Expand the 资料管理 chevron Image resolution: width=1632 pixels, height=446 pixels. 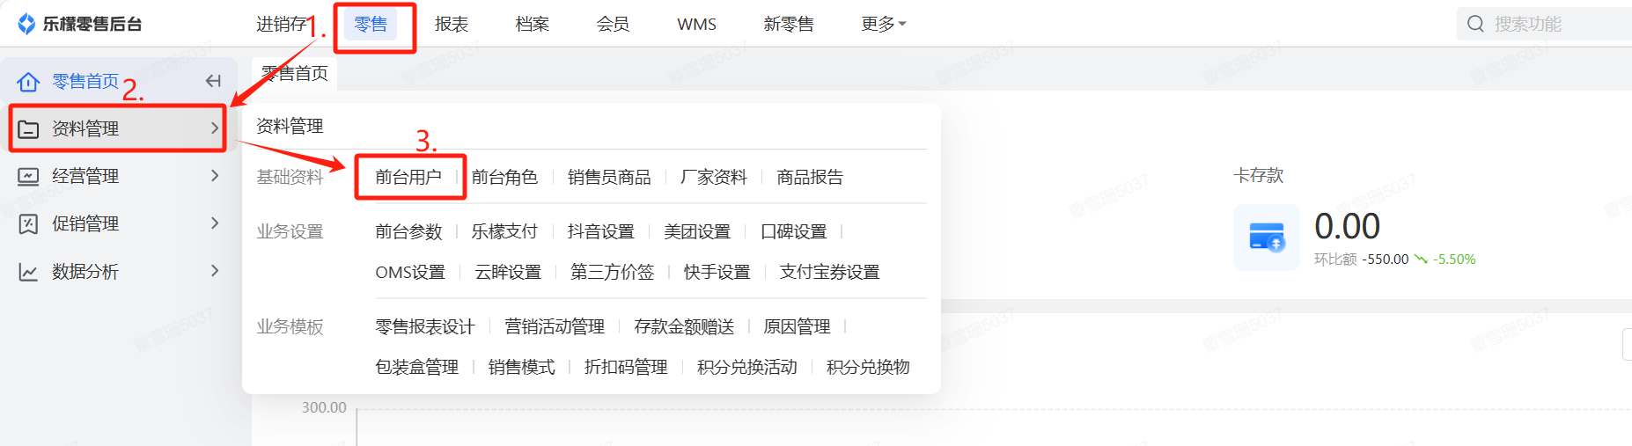[x=215, y=128]
